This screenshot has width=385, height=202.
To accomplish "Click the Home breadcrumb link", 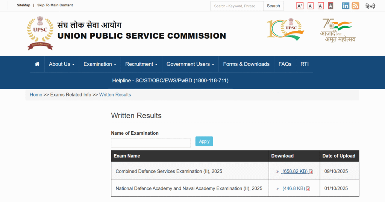I will click(x=36, y=95).
